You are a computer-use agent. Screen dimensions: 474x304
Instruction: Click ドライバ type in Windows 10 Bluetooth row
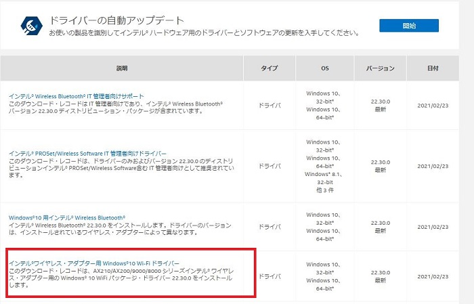coord(270,227)
